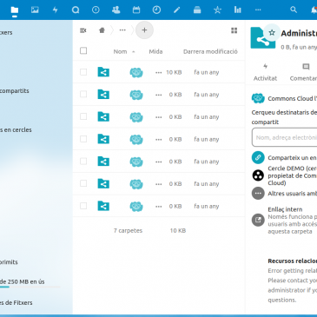Click the Recursos relacionats heading
The height and width of the screenshot is (317, 317).
click(x=293, y=261)
